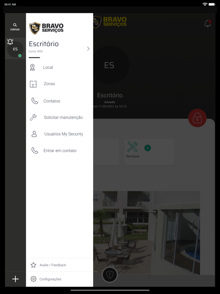Viewport: 220px width, 294px height.
Task: Click the CONTAS label in sidebar
Action: coord(15,29)
